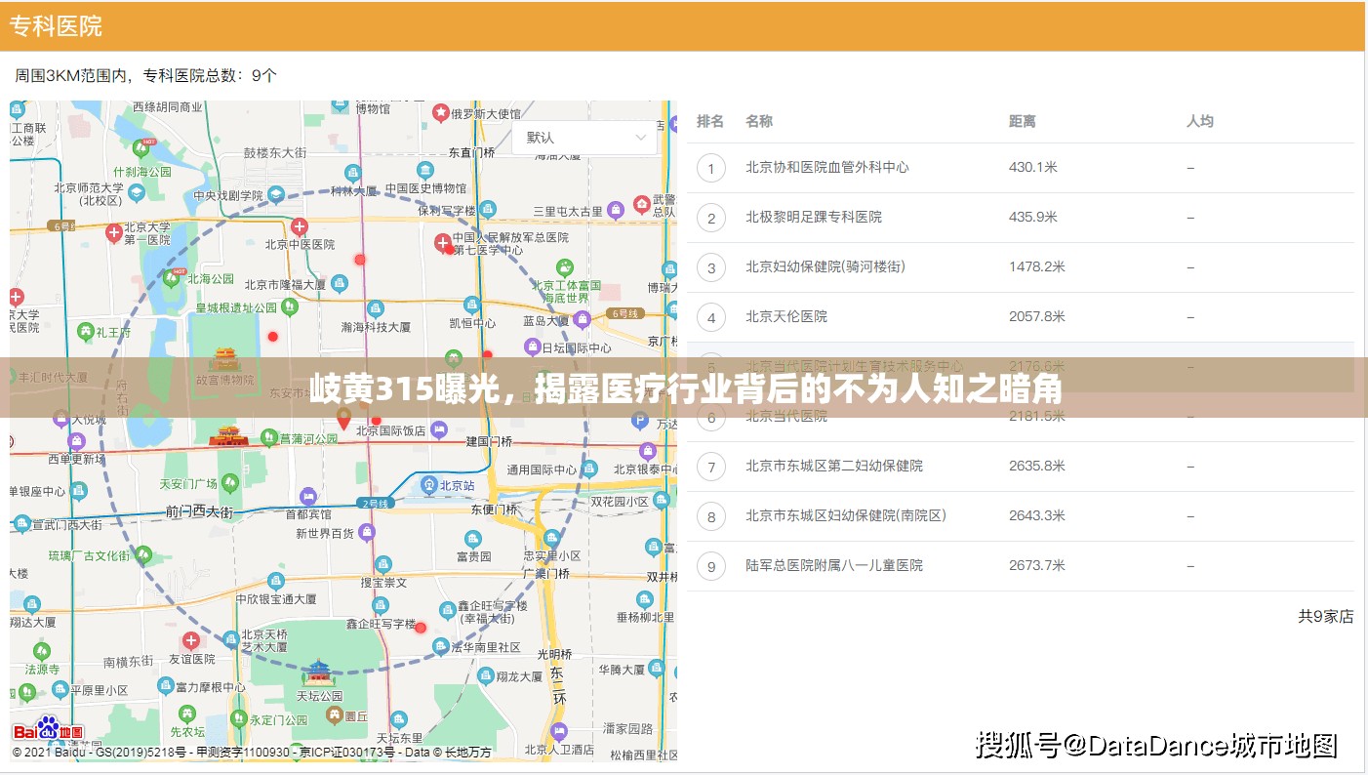Click the 搜宝崇文 building icon

point(383,564)
